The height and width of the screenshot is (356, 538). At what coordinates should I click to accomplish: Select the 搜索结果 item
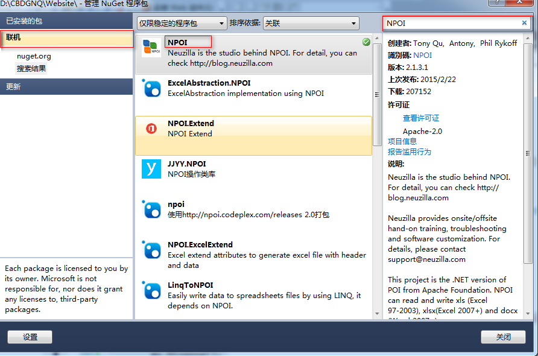[x=31, y=69]
